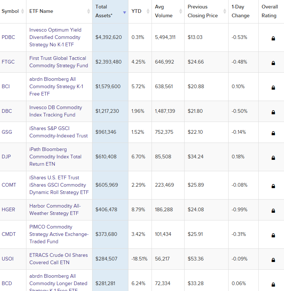Open iPath Bloomberg Commodity Index ETN link
This screenshot has height=291, width=284.
click(x=55, y=157)
